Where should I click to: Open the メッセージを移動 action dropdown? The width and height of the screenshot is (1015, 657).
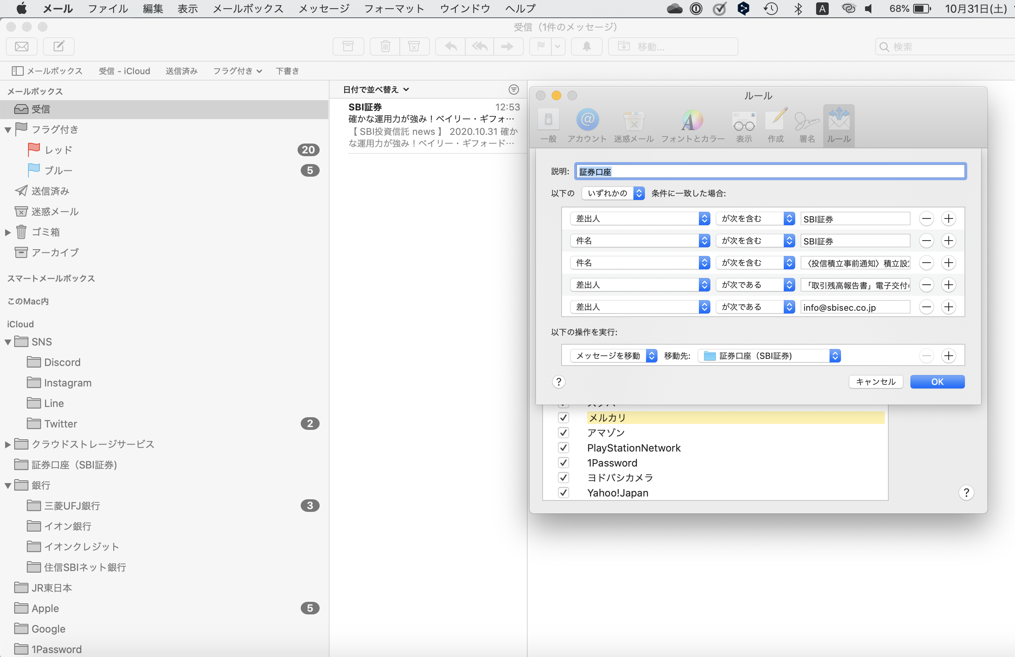[613, 356]
